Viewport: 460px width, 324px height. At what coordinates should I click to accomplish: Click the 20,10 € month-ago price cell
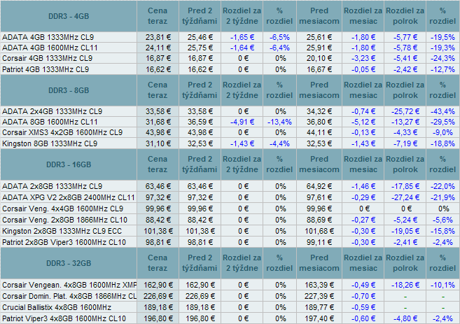(x=319, y=58)
